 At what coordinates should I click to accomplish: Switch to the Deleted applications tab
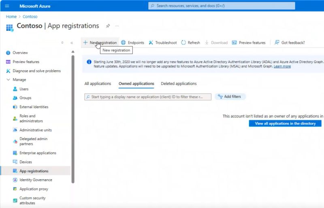tap(179, 83)
